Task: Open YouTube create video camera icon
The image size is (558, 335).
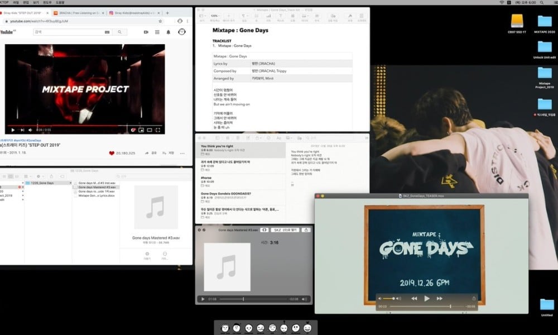Action: 146,32
